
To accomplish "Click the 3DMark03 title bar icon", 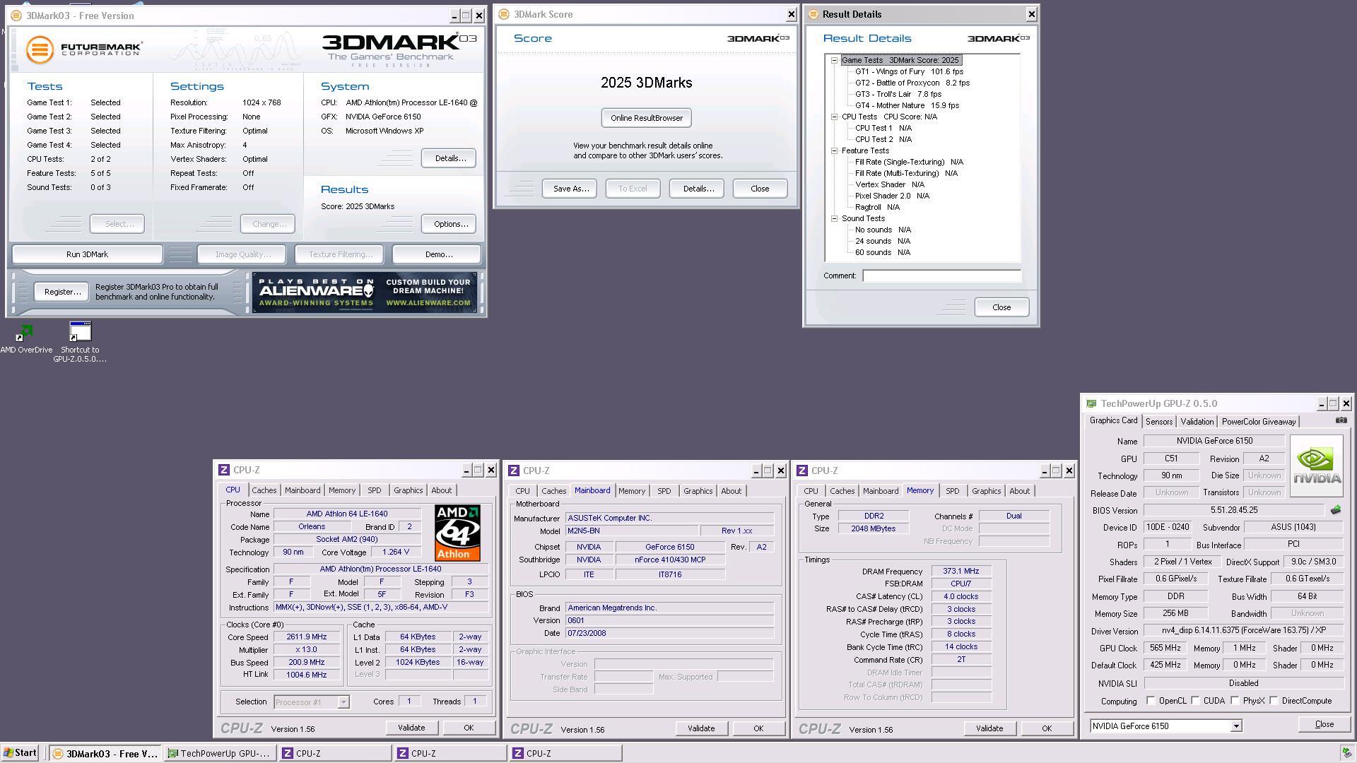I will click(16, 16).
